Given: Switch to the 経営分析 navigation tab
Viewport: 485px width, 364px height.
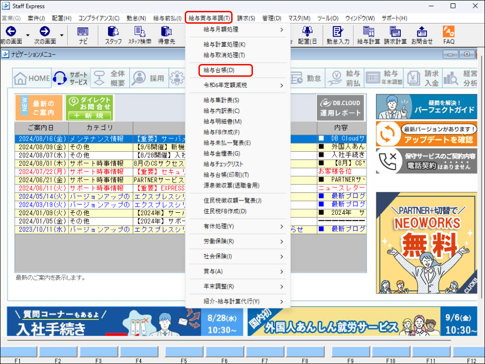Looking at the screenshot, I should (460, 78).
